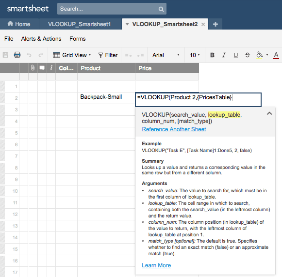The height and width of the screenshot is (277, 282).
Task: Click the Arguments heading in help panel
Action: tap(154, 183)
